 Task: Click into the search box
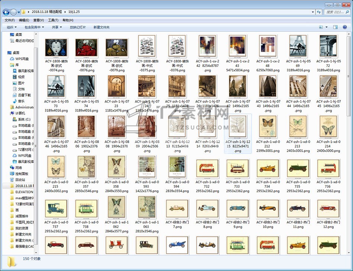tap(334, 12)
